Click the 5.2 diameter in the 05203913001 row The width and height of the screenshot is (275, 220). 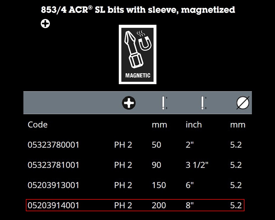(x=236, y=185)
